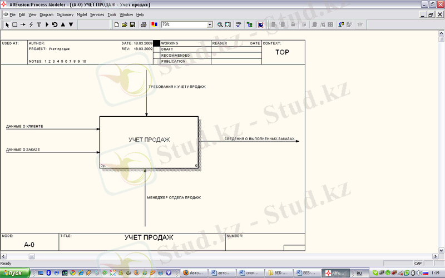Open the zoom percentage dropdown
Viewport: 445px width, 278px height.
[210, 24]
